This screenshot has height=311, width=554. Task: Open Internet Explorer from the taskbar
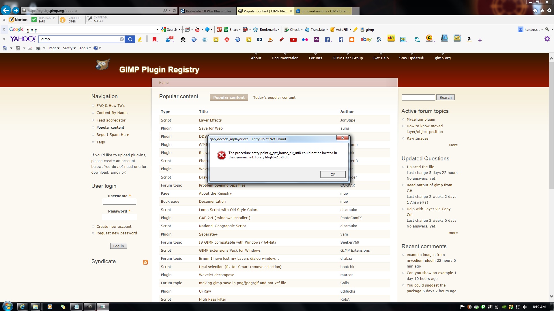tap(22, 307)
